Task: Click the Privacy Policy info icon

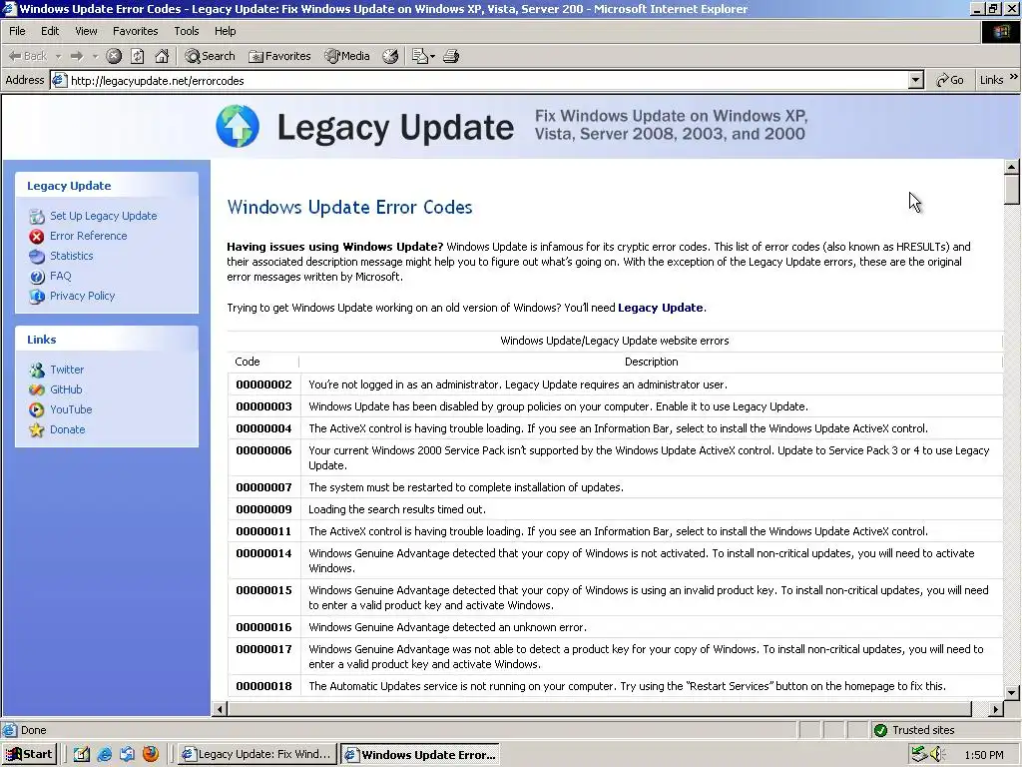Action: (x=37, y=296)
